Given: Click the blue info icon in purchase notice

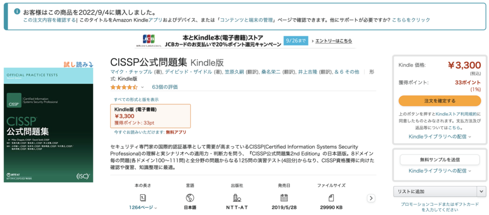Looking at the screenshot, I should click(17, 12).
